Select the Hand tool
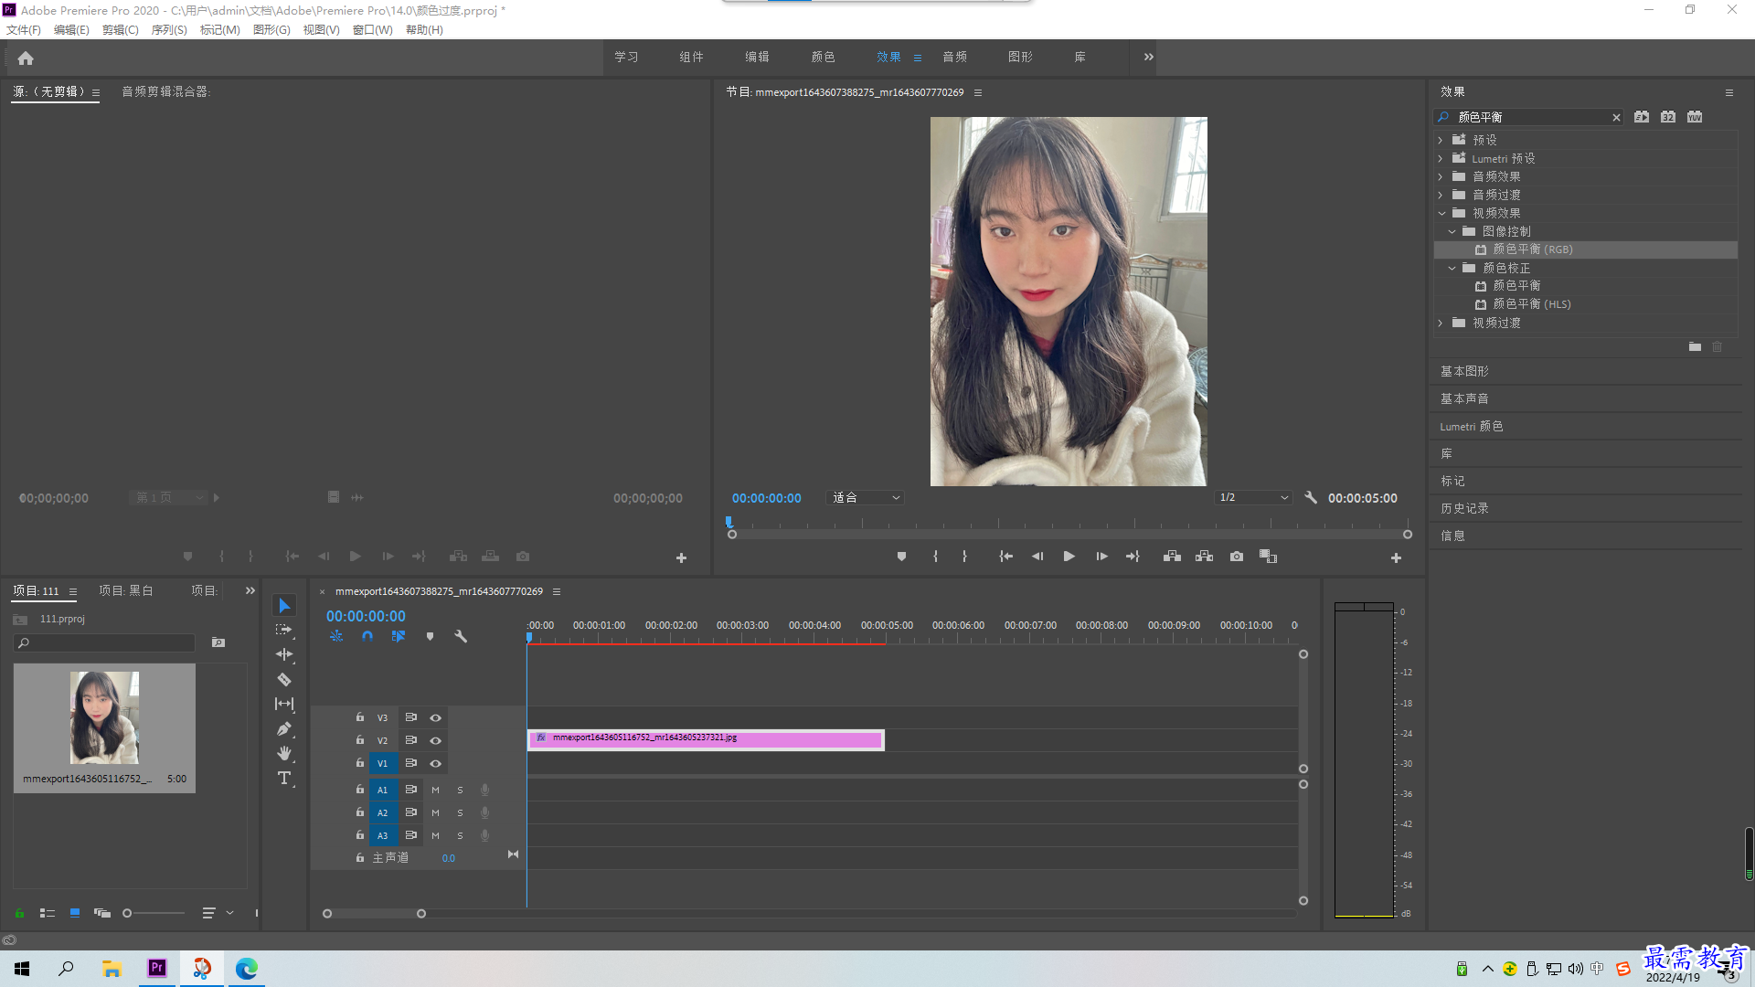Viewport: 1755px width, 987px height. click(284, 753)
